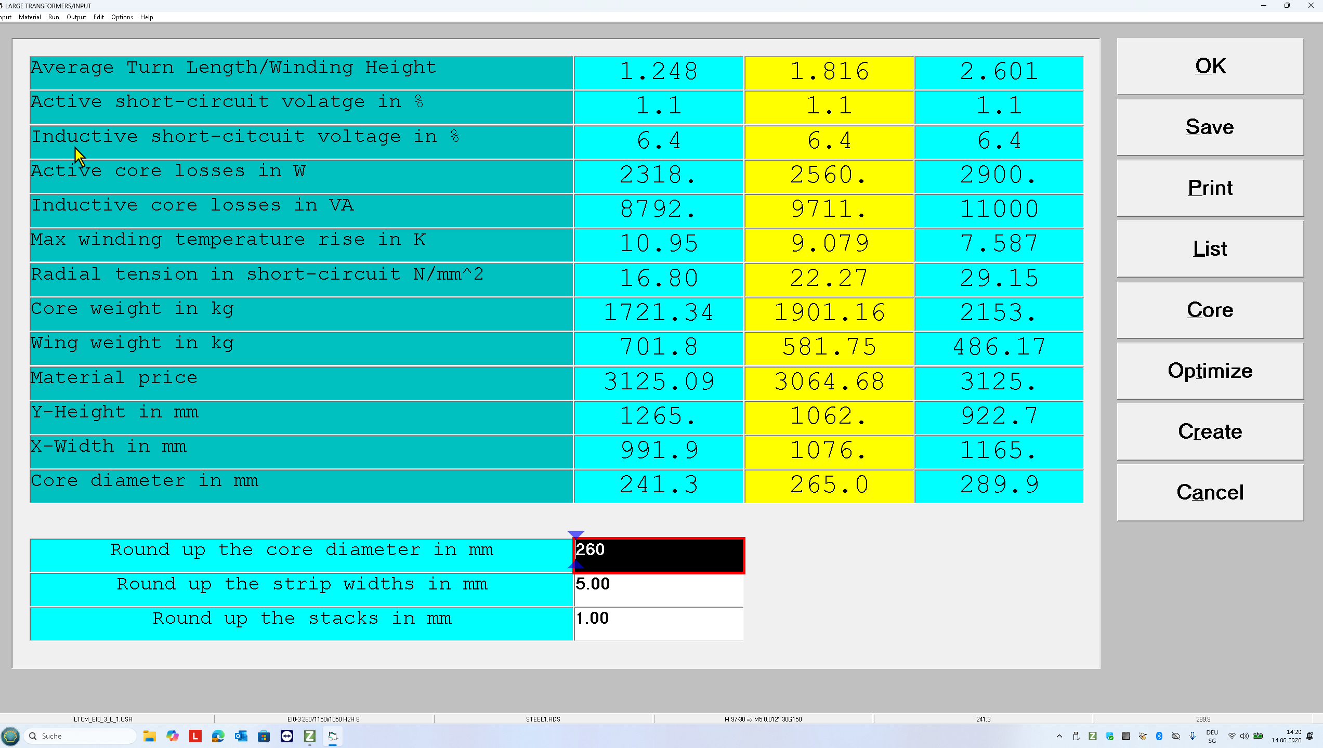Open the Edit menu
1323x748 pixels.
click(99, 17)
